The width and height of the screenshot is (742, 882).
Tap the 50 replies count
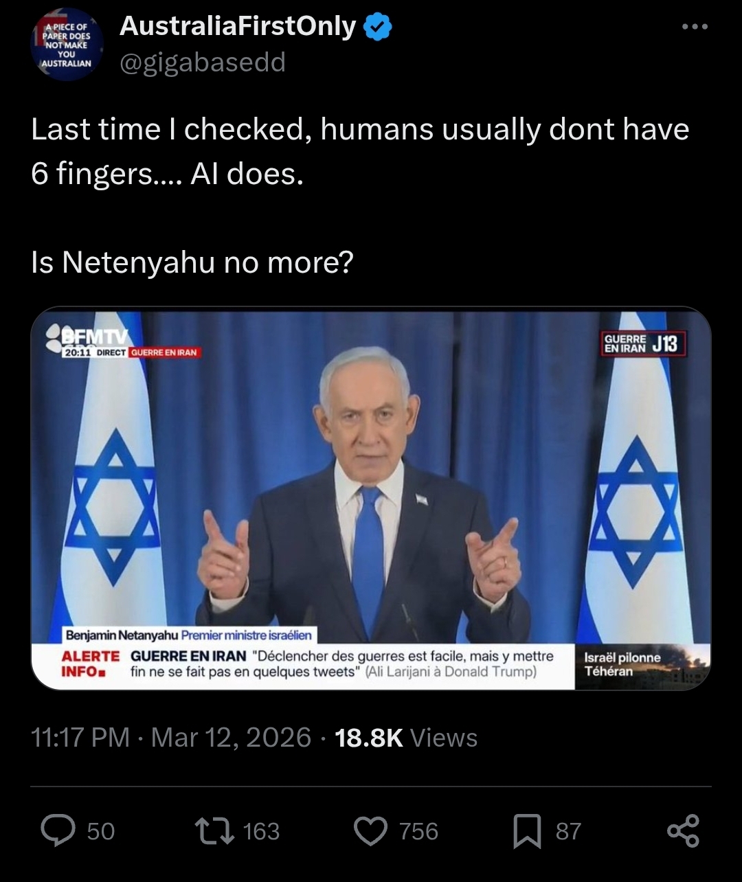101,831
